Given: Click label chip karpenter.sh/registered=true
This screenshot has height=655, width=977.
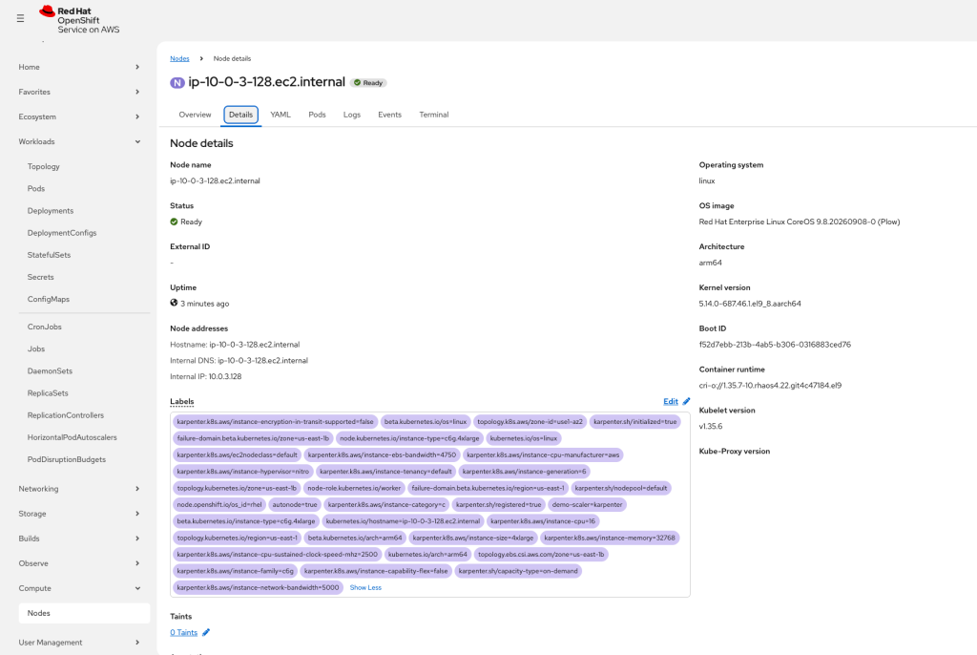Looking at the screenshot, I should tap(498, 505).
